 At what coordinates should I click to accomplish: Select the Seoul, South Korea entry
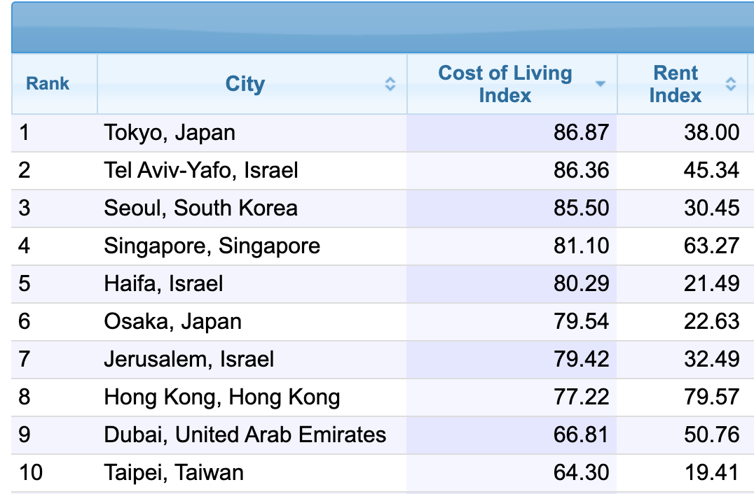click(200, 208)
